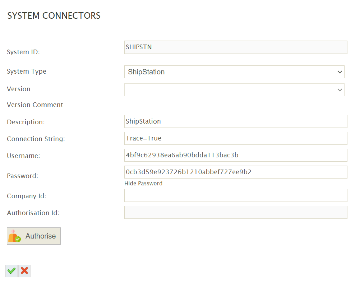355x282 pixels.
Task: Click the Username input field
Action: pos(236,155)
